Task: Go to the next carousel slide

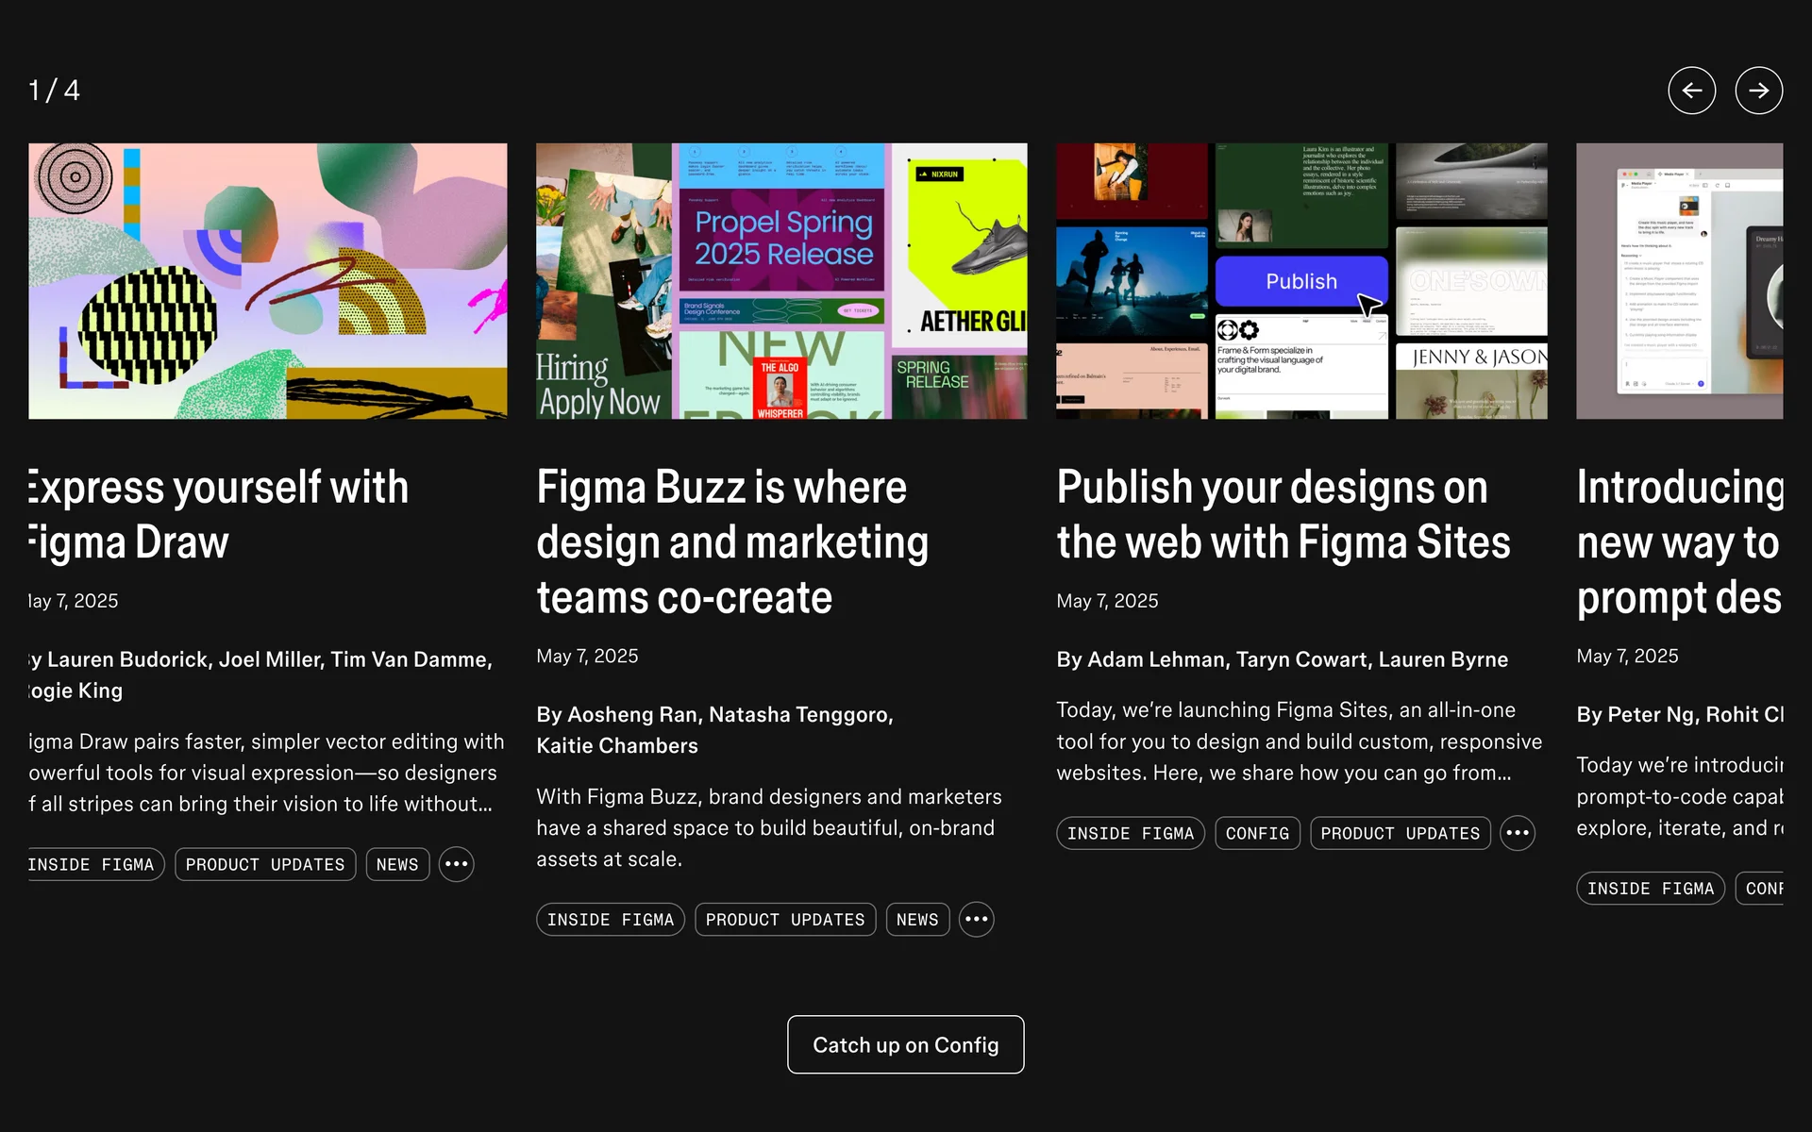Action: [1758, 91]
